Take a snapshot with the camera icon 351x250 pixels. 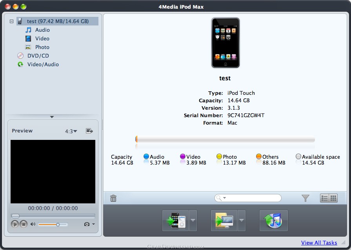pos(87,224)
